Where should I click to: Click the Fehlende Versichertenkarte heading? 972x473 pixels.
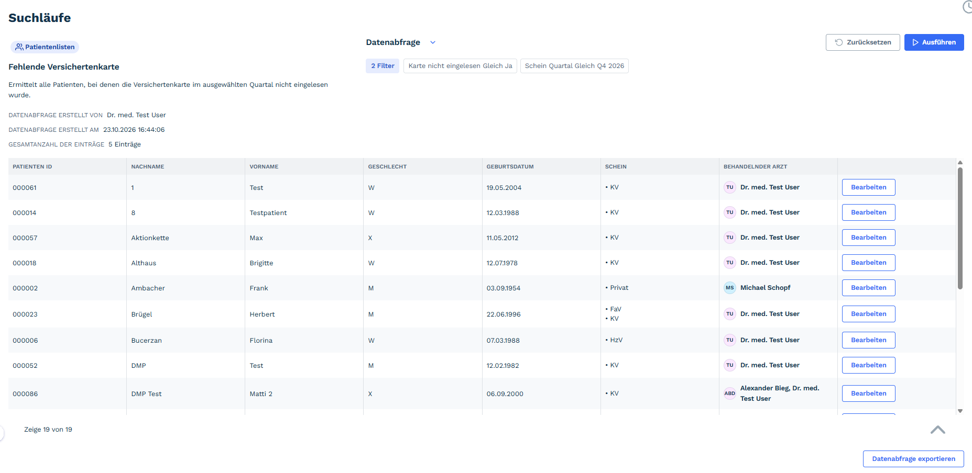[x=64, y=67]
